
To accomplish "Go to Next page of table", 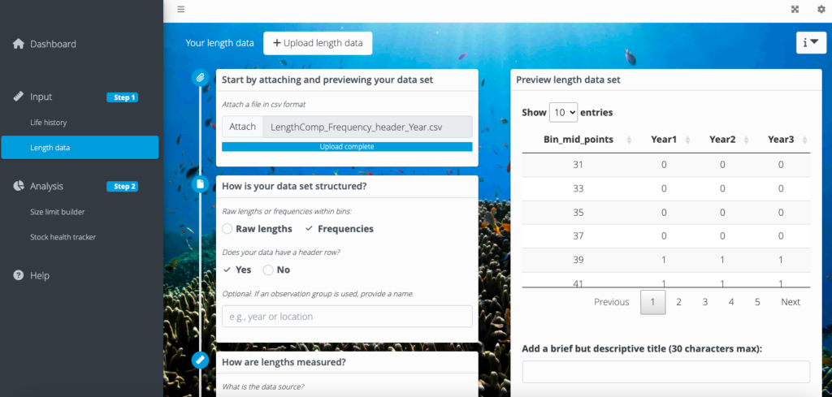I will 790,301.
